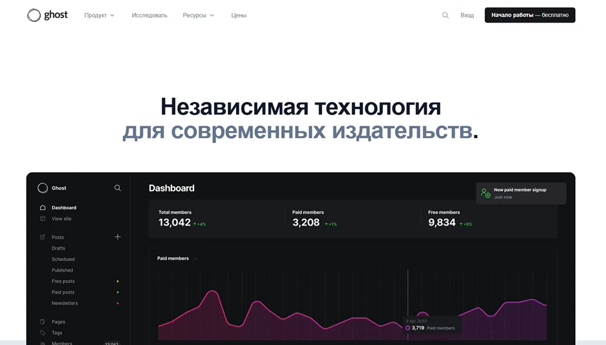The image size is (606, 345).
Task: Open the Продукт dropdown menu
Action: point(99,15)
